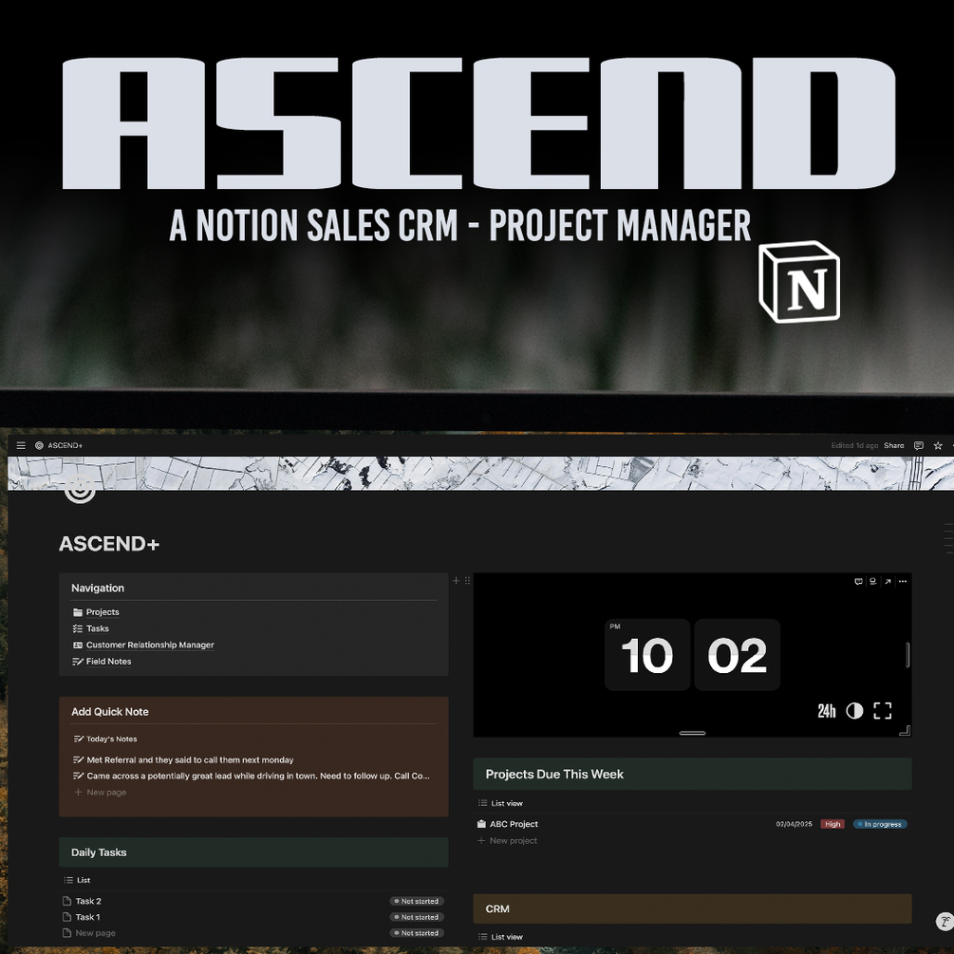Click the plus icon to add a block
Image resolution: width=954 pixels, height=954 pixels.
point(456,580)
